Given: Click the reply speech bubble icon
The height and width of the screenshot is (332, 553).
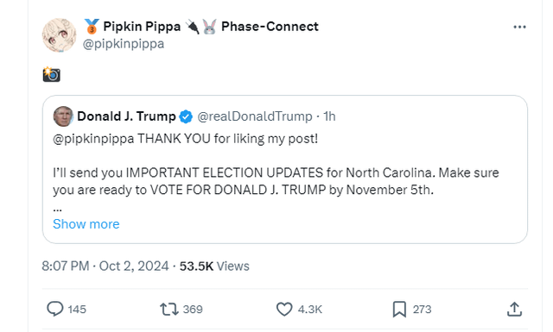Looking at the screenshot, I should click(55, 309).
